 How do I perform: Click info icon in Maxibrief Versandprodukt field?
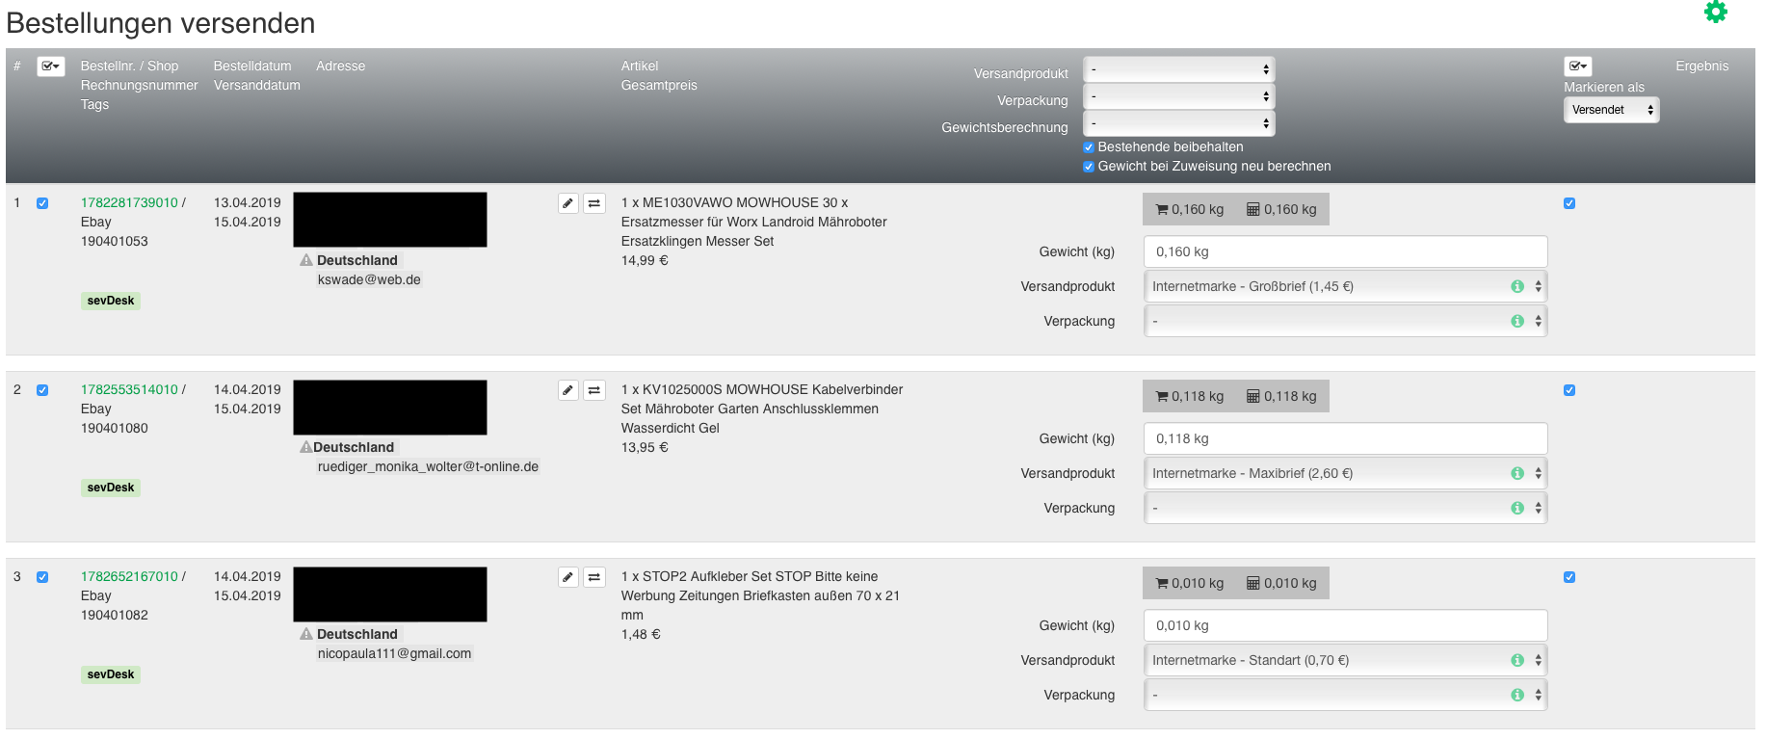1517,473
